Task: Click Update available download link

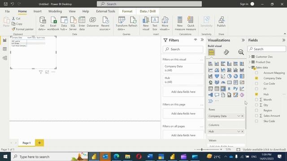Action: click(x=264, y=149)
